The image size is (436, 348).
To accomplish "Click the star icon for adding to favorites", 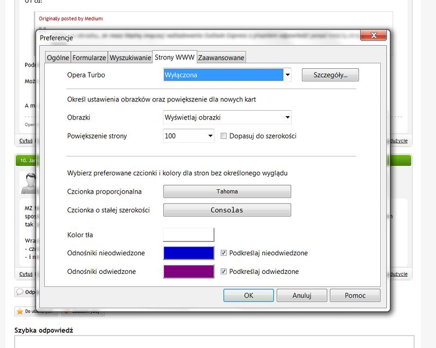I will (20, 311).
